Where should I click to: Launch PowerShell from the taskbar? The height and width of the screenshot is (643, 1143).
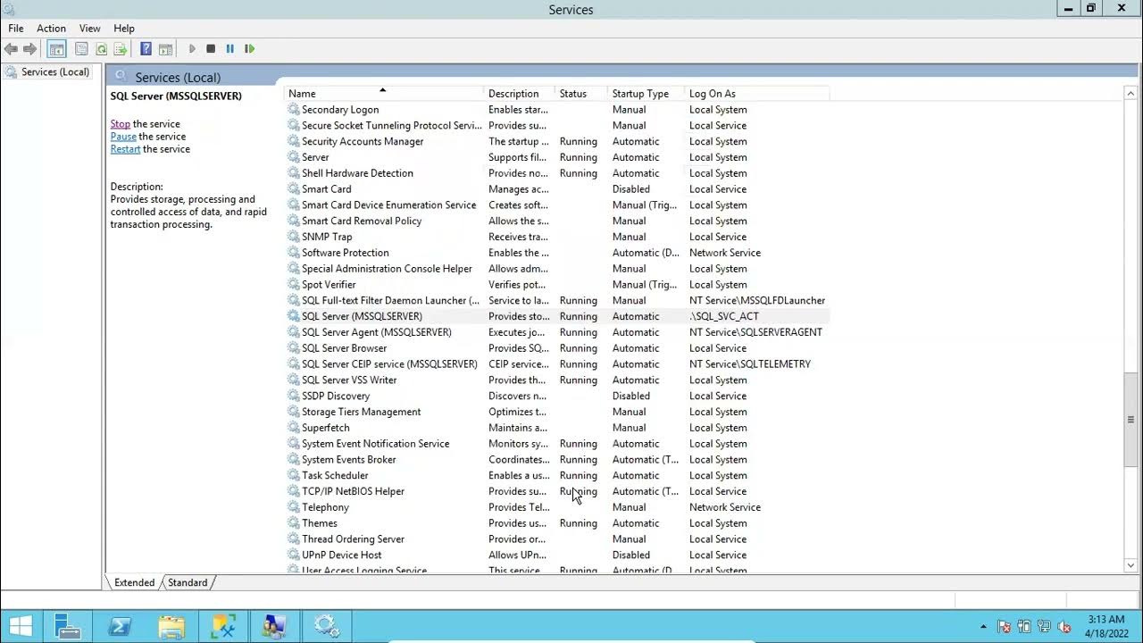[x=120, y=626]
